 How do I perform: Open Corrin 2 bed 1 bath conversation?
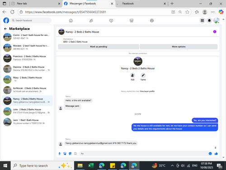[x=28, y=37]
